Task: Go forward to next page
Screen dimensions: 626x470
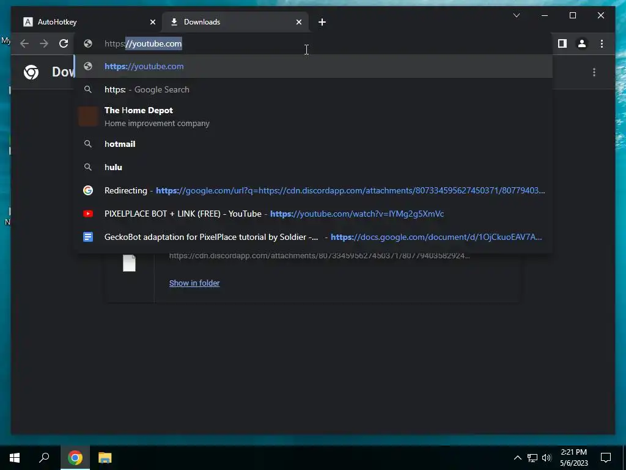Action: (44, 43)
